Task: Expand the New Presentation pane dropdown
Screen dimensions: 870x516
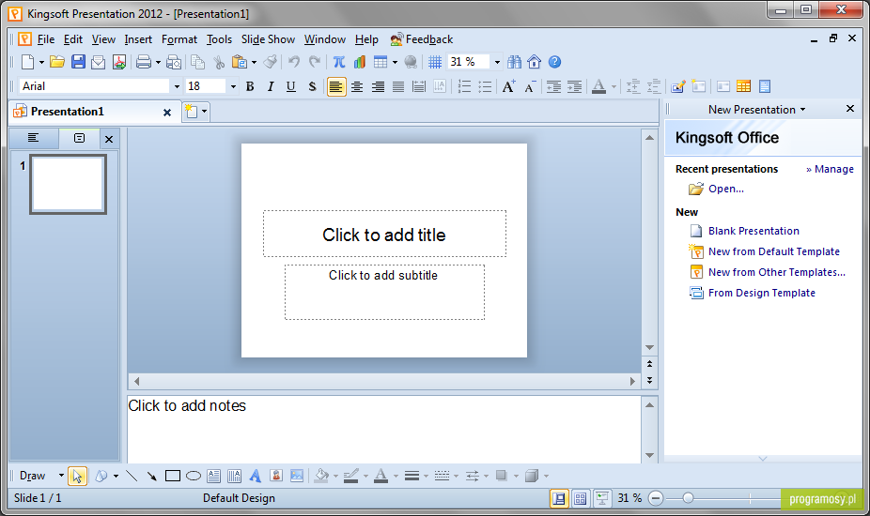Action: tap(802, 110)
